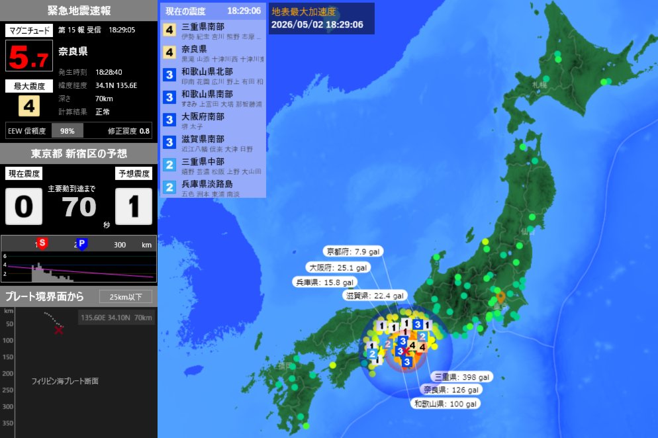Click the 三重県南部 row name
Screen dimensions: 658x438
[203, 26]
